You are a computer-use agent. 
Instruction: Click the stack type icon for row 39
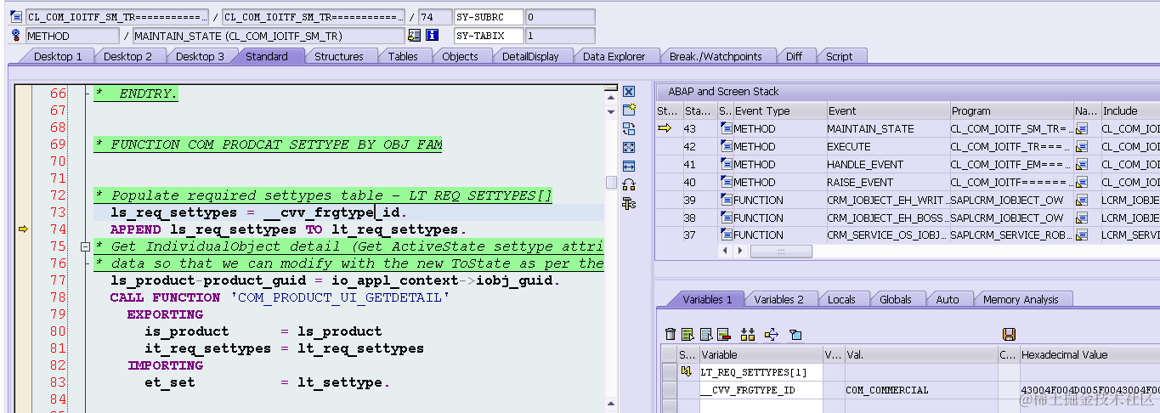[x=726, y=200]
